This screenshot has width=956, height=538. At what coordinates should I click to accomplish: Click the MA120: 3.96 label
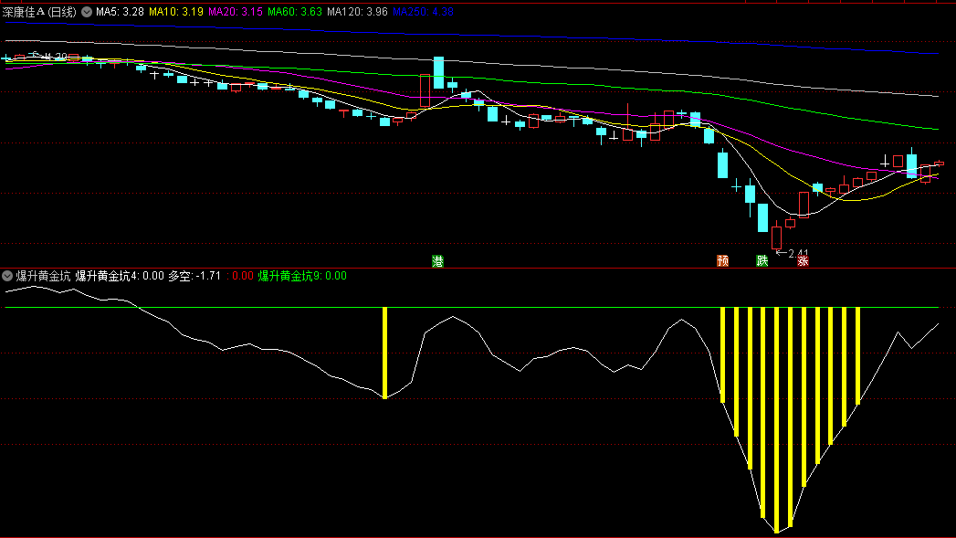click(356, 12)
